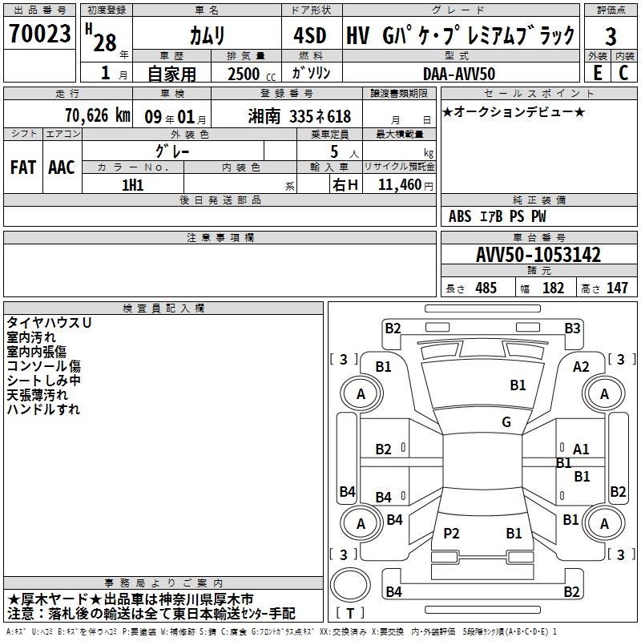Select the overall score 3 under 評価点
The height and width of the screenshot is (641, 641).
pyautogui.click(x=611, y=36)
